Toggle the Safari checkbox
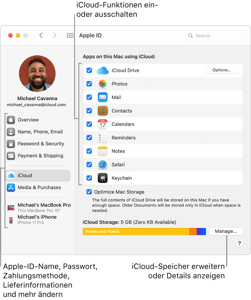The width and height of the screenshot is (251, 300). [89, 164]
